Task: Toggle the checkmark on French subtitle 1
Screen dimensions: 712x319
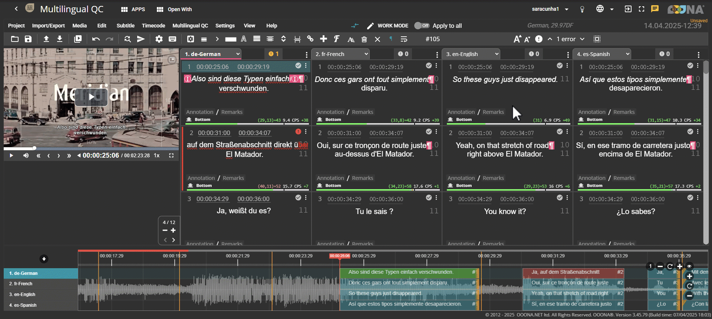Action: point(429,66)
